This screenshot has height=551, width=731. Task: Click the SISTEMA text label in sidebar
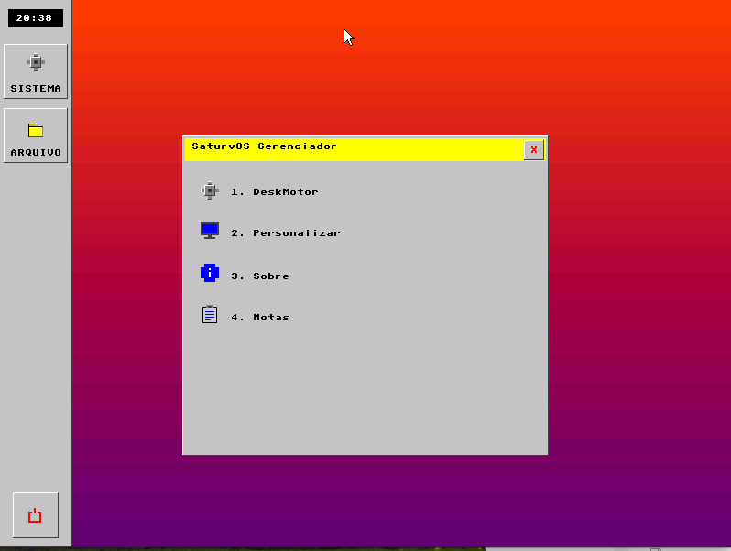[x=36, y=89]
